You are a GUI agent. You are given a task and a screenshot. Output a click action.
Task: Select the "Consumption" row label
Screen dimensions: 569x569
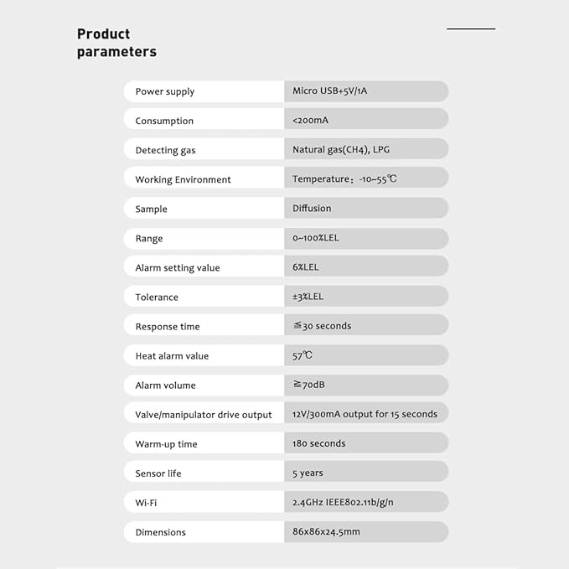164,121
